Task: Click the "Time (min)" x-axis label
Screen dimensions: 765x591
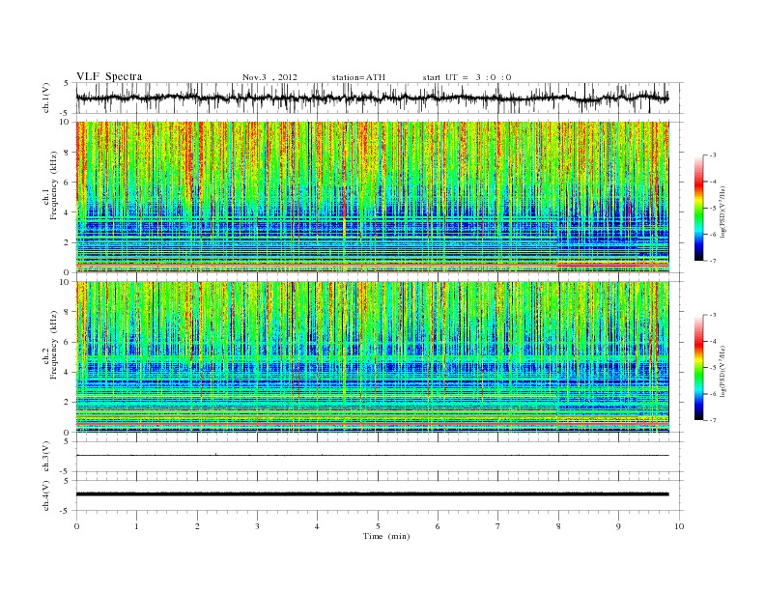Action: pos(386,536)
